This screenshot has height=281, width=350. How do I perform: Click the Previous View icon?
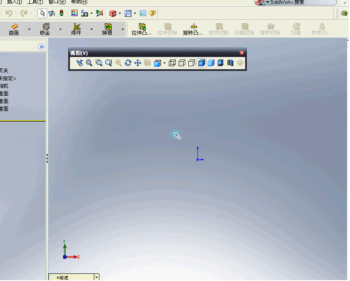point(79,63)
